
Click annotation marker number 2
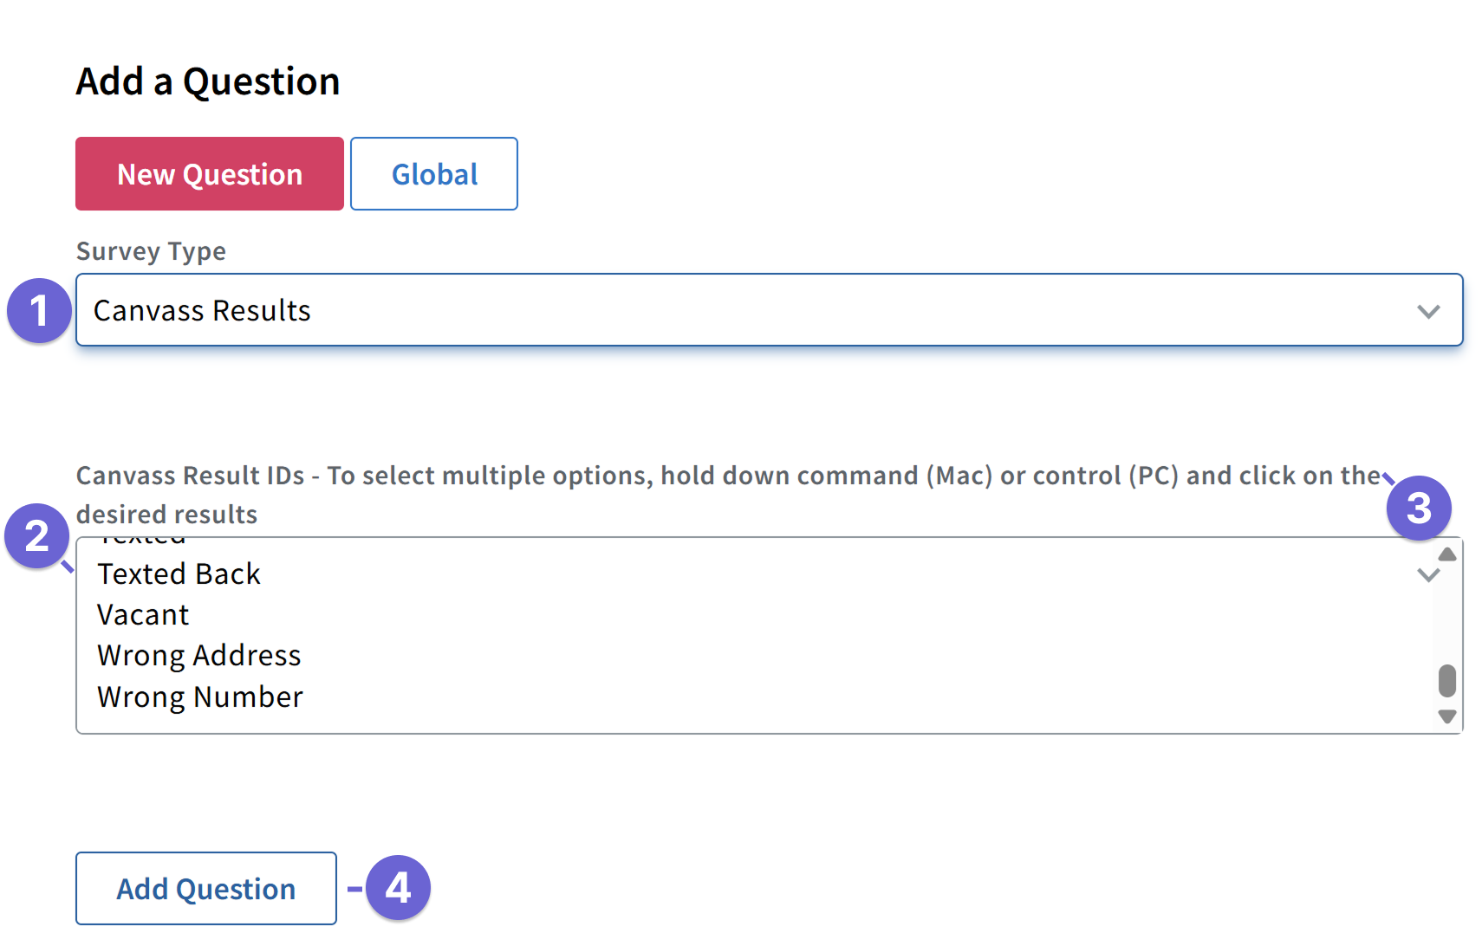(36, 537)
